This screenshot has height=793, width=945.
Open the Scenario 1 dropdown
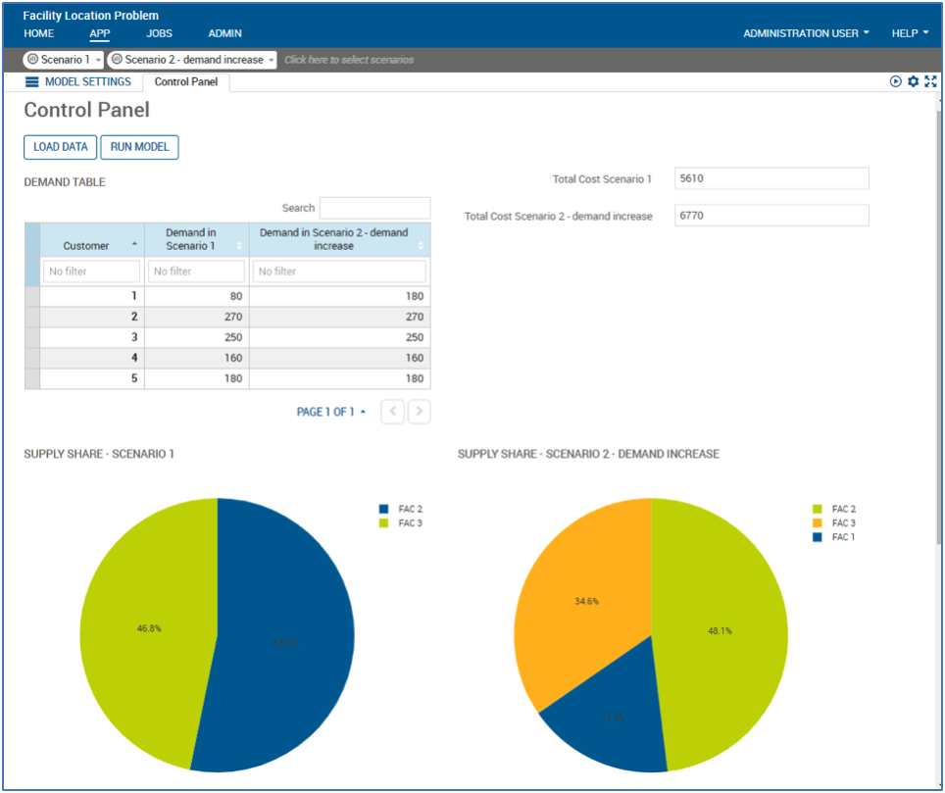(x=98, y=59)
